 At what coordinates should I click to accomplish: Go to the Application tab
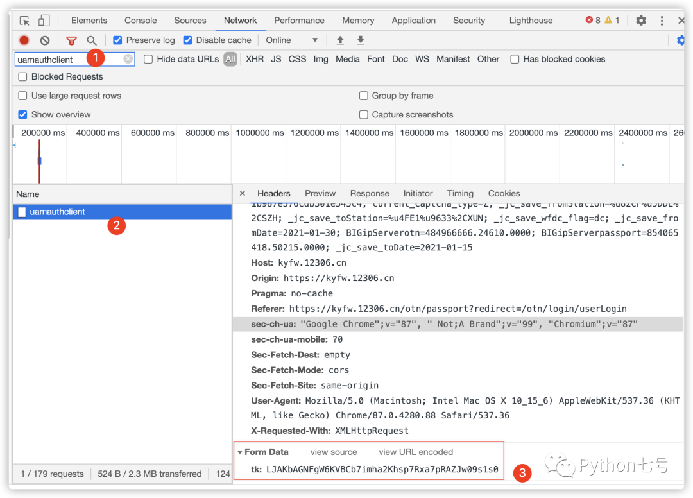point(414,21)
